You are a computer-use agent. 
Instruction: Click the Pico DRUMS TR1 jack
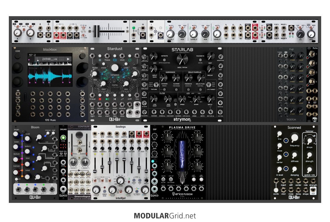(63, 171)
